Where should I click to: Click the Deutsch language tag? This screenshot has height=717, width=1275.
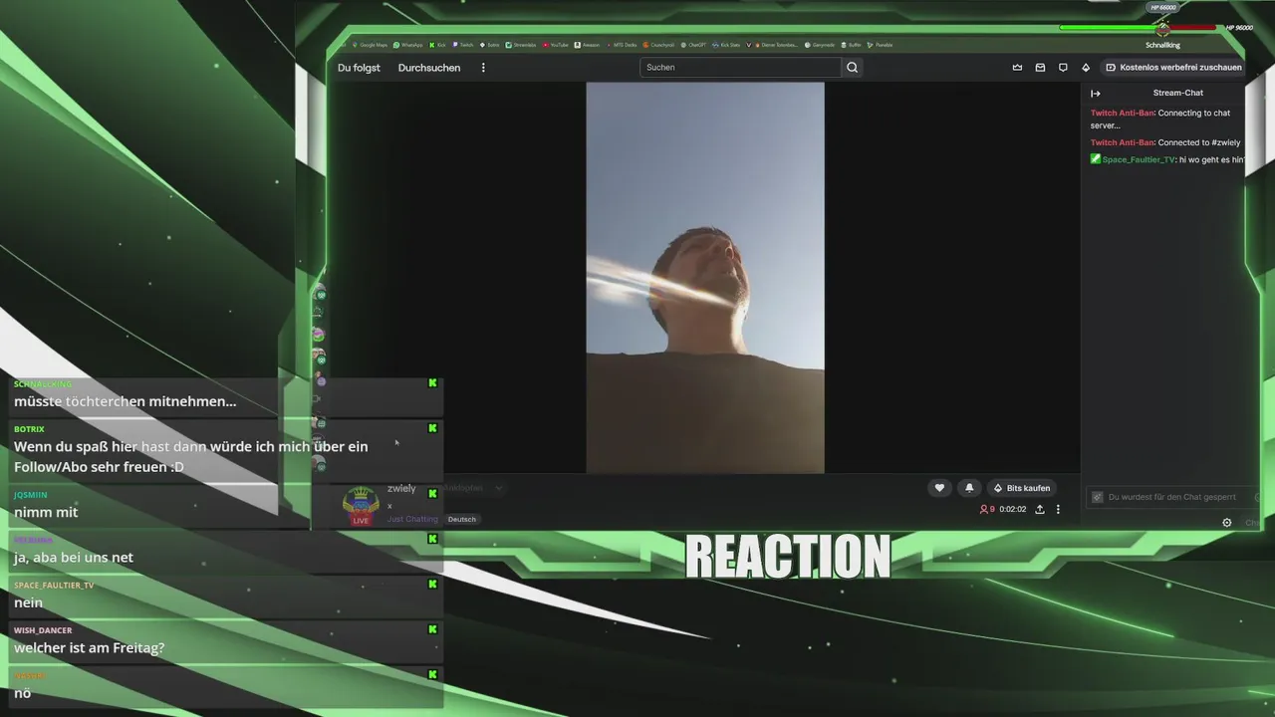coord(461,519)
